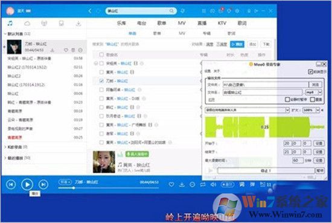This screenshot has width=332, height=223.
Task: Toggle the repeat playback mode icon
Action: point(203,184)
